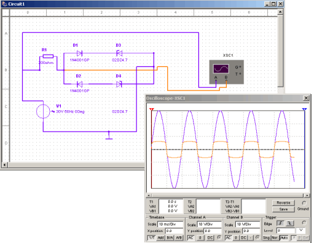The image size is (314, 243).
Task: Set Channel A coupling to AC
Action: (x=190, y=237)
